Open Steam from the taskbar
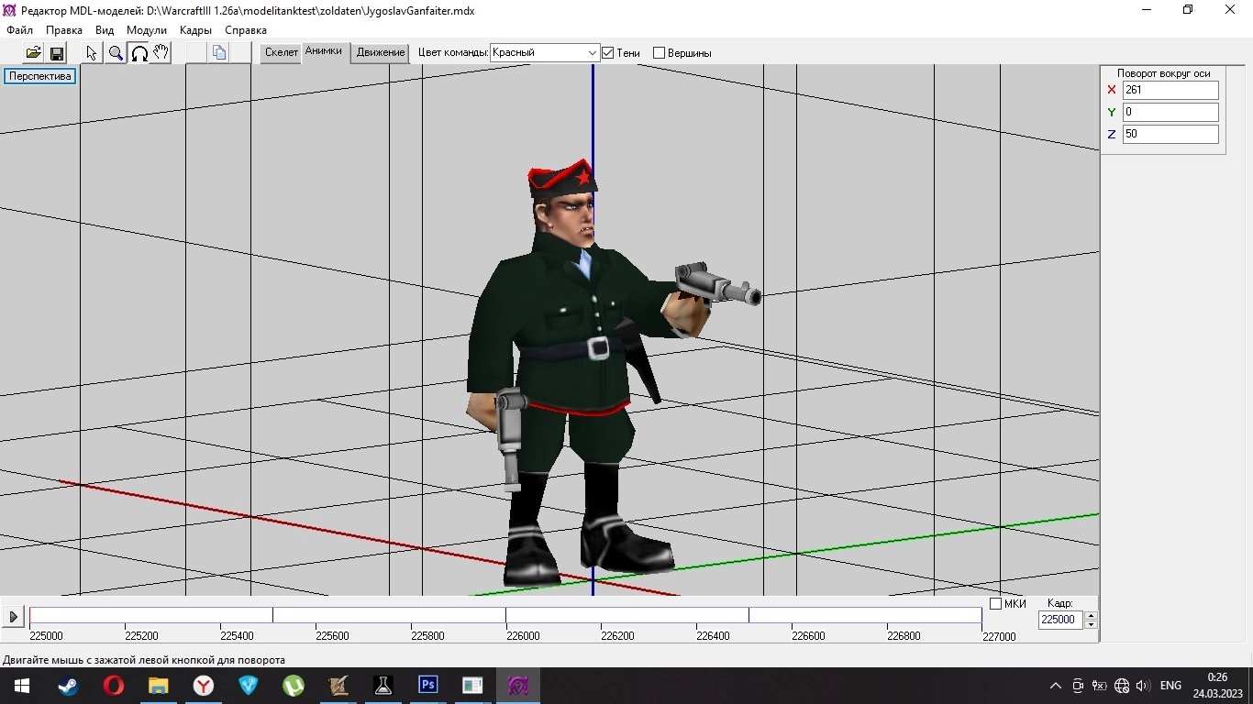This screenshot has width=1253, height=704. [69, 686]
